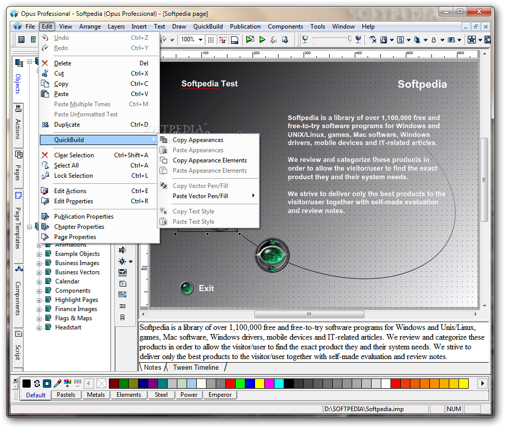Click the swap colors arrows icon

click(37, 383)
